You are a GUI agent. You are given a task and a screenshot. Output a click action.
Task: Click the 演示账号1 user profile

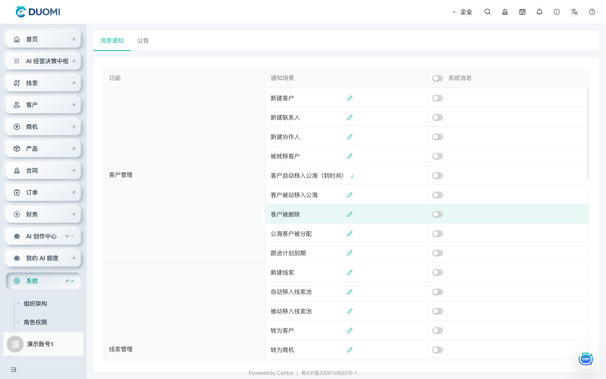tap(43, 344)
